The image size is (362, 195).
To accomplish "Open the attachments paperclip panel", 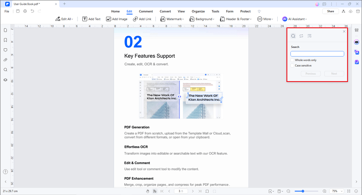I will 5,60.
